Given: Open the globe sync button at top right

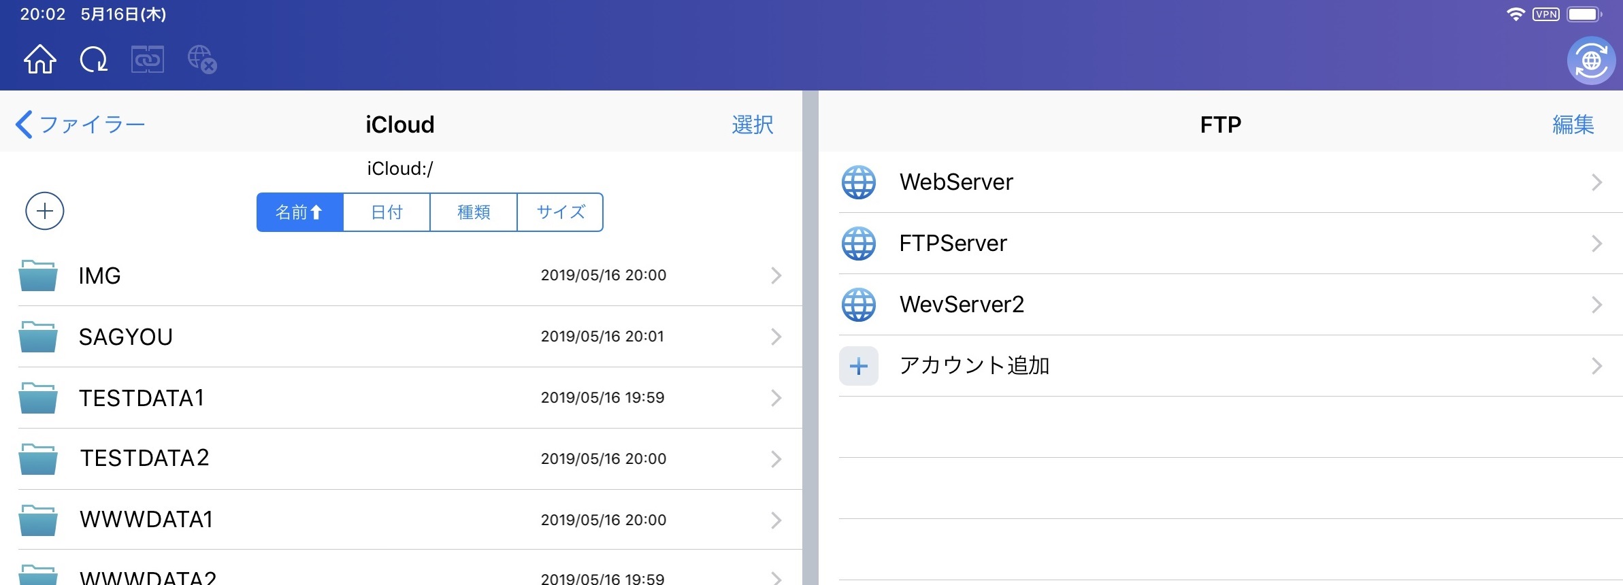Looking at the screenshot, I should 1590,61.
